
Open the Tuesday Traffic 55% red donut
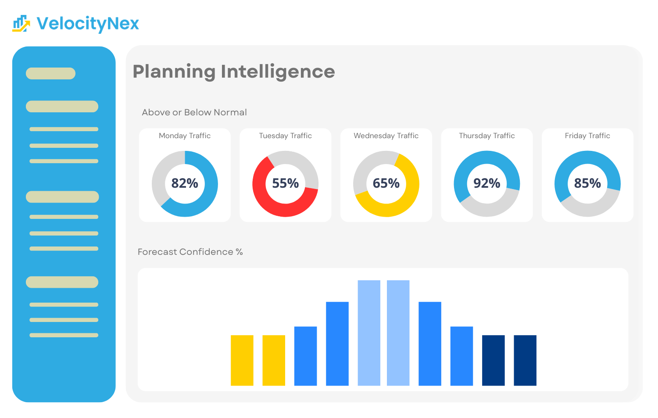285,183
